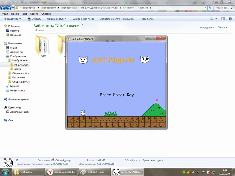Viewport: 235px width, 176px height.
Task: Switch to Yandex browser taskbar button
Action: click(61, 172)
